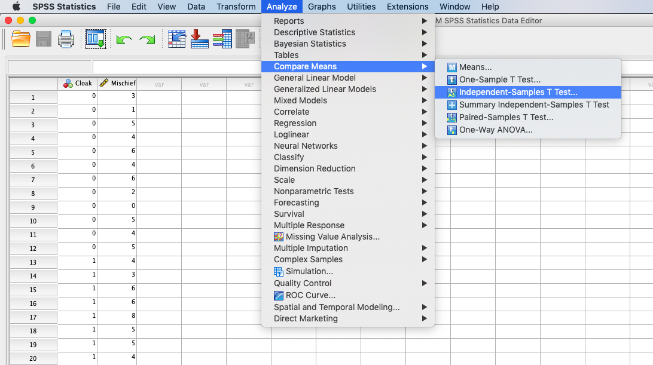
Task: Open the Extensions menu
Action: click(x=407, y=7)
